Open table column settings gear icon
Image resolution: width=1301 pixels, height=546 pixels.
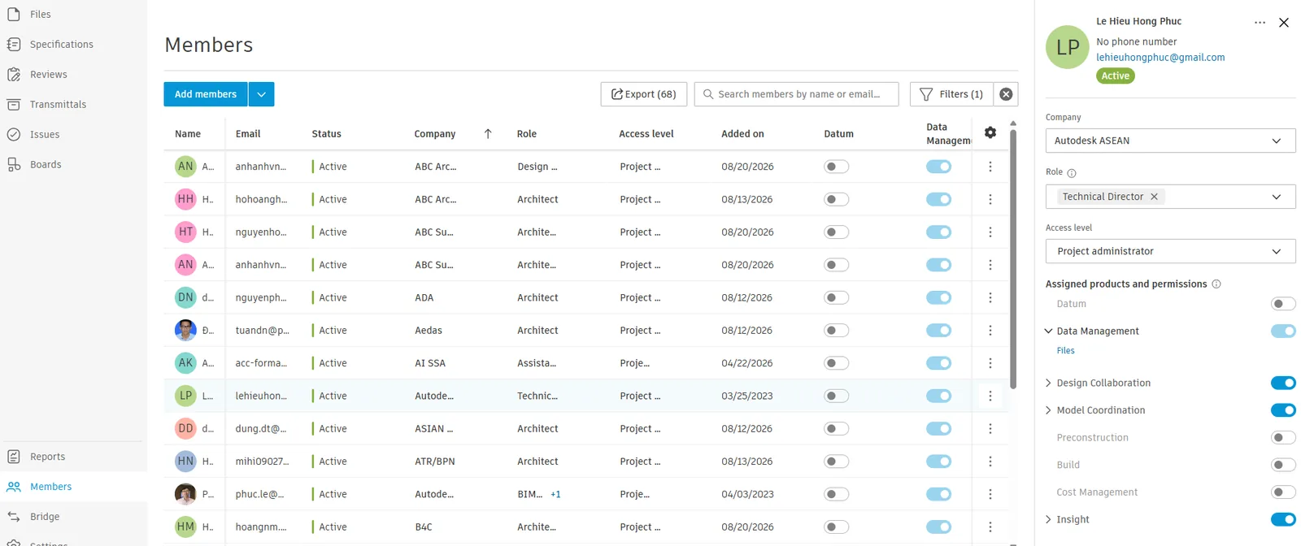coord(990,132)
